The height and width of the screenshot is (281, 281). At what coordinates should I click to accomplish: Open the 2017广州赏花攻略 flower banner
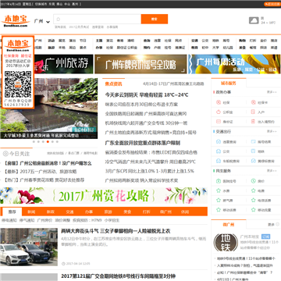tap(104, 196)
